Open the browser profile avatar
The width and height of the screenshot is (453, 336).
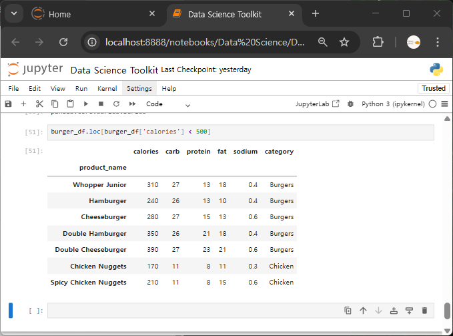[x=414, y=42]
